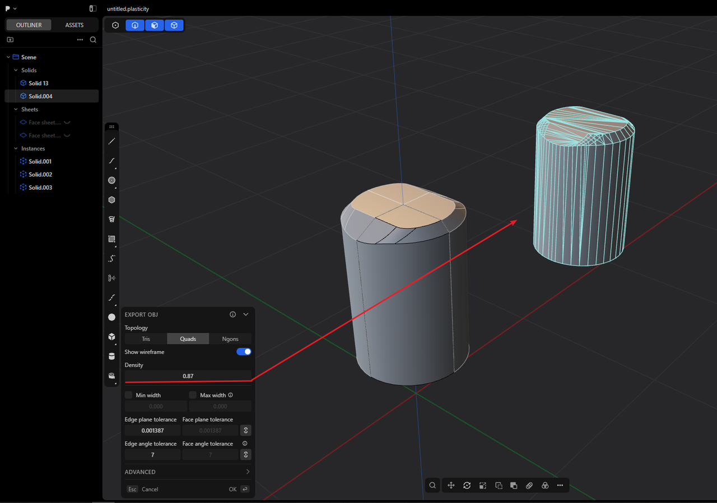The image size is (717, 503).
Task: Cancel the Export OBJ dialog
Action: tap(150, 489)
